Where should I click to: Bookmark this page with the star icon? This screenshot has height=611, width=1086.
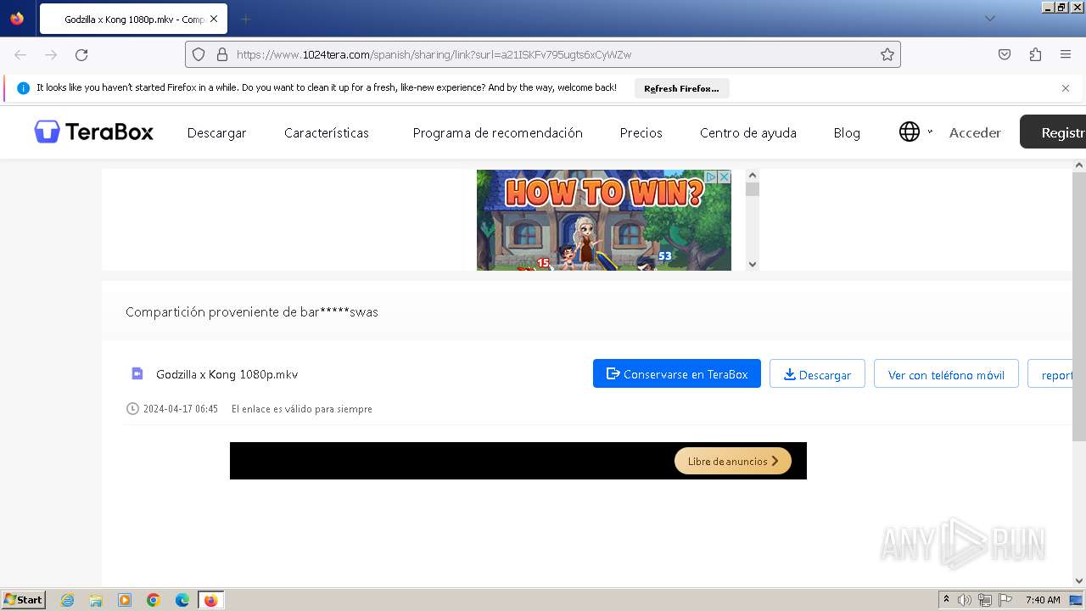[887, 54]
